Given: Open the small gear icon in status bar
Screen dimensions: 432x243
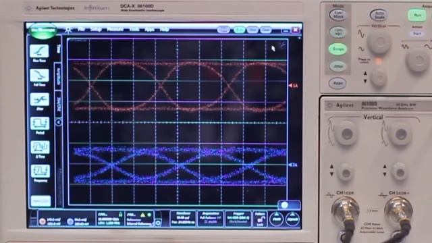Looking at the screenshot, I should [x=158, y=223].
